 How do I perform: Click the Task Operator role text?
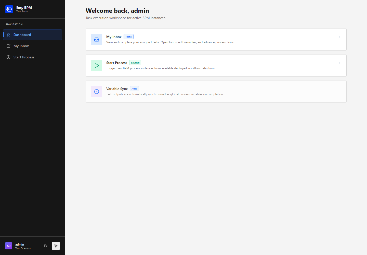(23, 248)
